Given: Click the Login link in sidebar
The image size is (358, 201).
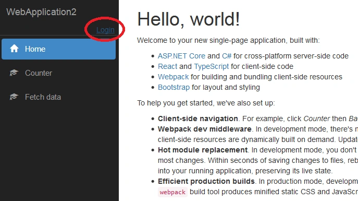Looking at the screenshot, I should coord(105,30).
